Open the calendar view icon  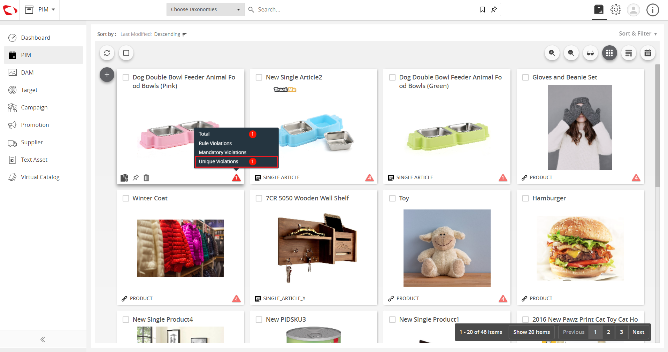648,53
